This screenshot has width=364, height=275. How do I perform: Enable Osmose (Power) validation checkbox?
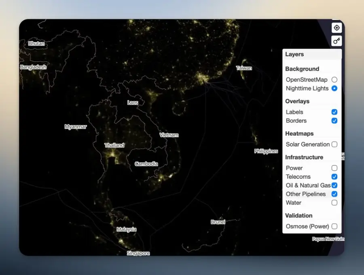point(334,226)
